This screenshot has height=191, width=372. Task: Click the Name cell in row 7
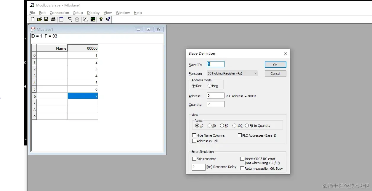tap(52, 103)
